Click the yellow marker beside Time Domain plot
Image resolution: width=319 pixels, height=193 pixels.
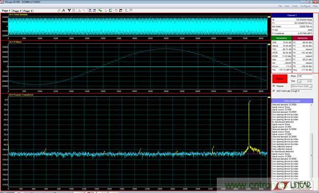click(x=269, y=17)
